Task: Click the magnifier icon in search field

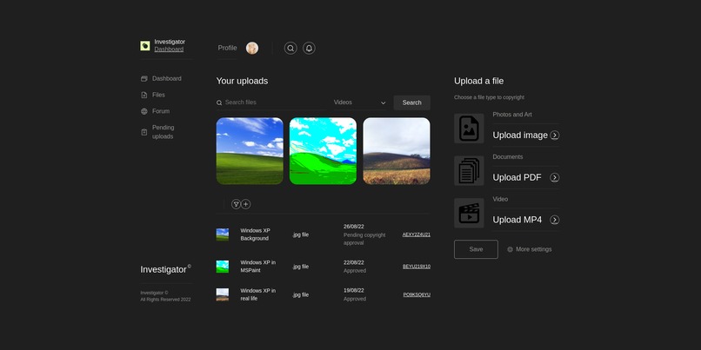Action: [219, 102]
